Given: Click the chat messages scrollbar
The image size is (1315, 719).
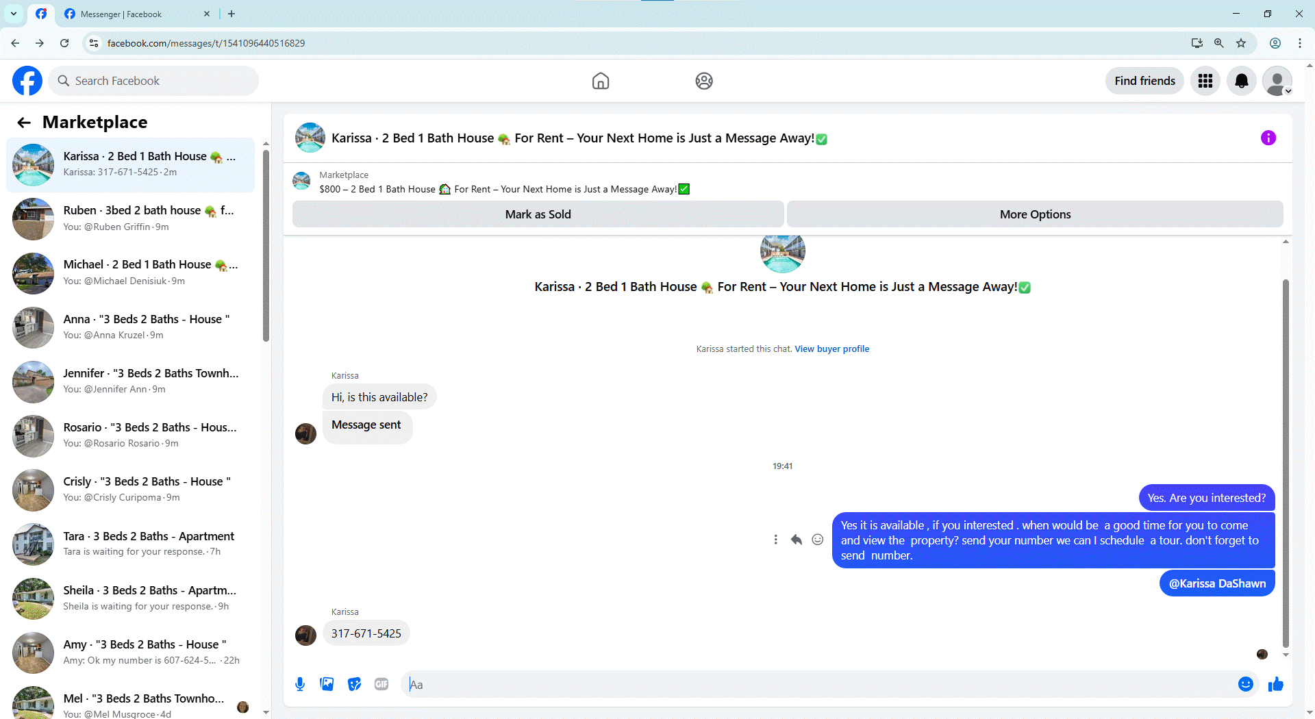Looking at the screenshot, I should coord(1286,462).
